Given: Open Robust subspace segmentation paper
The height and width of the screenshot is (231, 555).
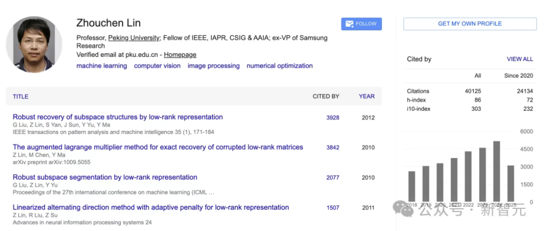Looking at the screenshot, I should coord(105,177).
